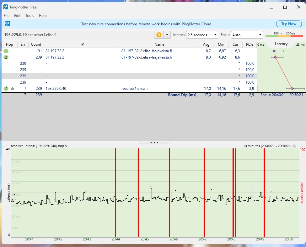
Task: Click resolver1.elisa.fi in the hop 7 row
Action: point(134,89)
